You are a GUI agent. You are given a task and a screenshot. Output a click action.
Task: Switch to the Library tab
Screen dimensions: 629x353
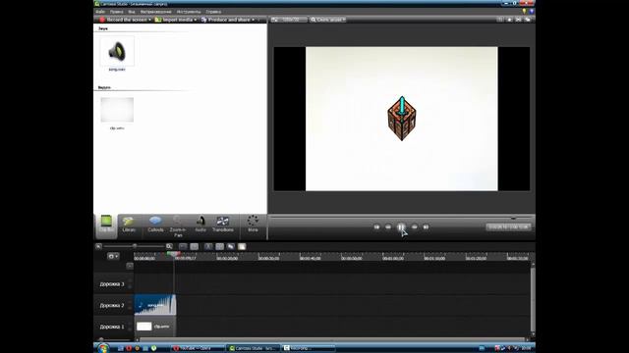[x=129, y=225]
